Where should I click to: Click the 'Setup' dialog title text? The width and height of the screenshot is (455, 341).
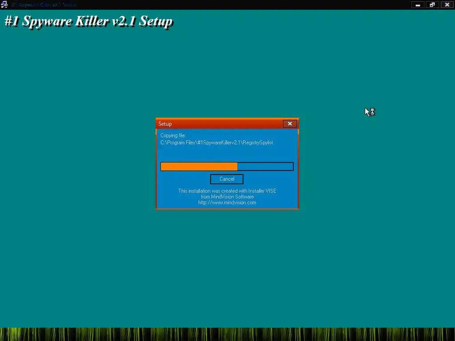pos(165,124)
